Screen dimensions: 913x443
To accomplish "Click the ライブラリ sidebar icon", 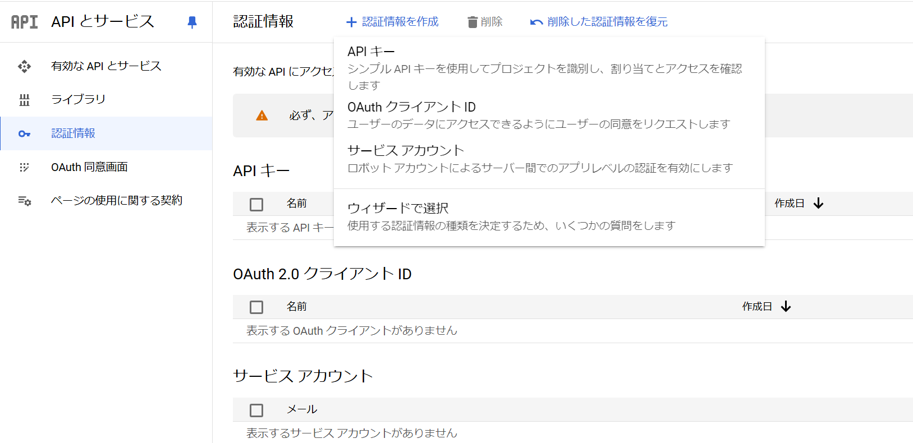I will click(x=24, y=100).
